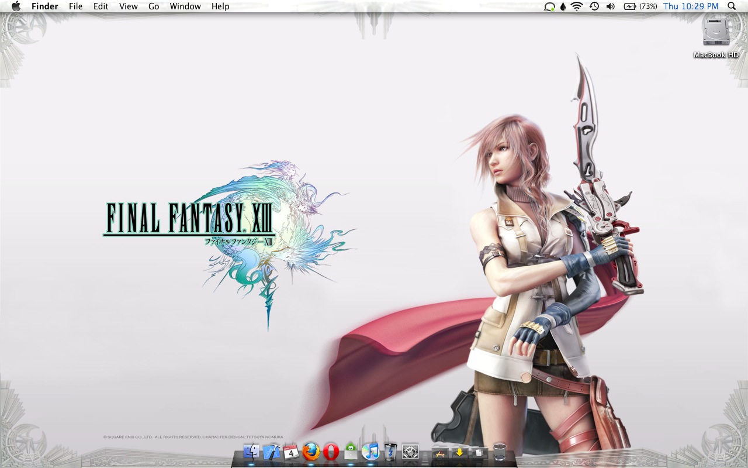
Task: Open the Edit menu
Action: pyautogui.click(x=101, y=6)
